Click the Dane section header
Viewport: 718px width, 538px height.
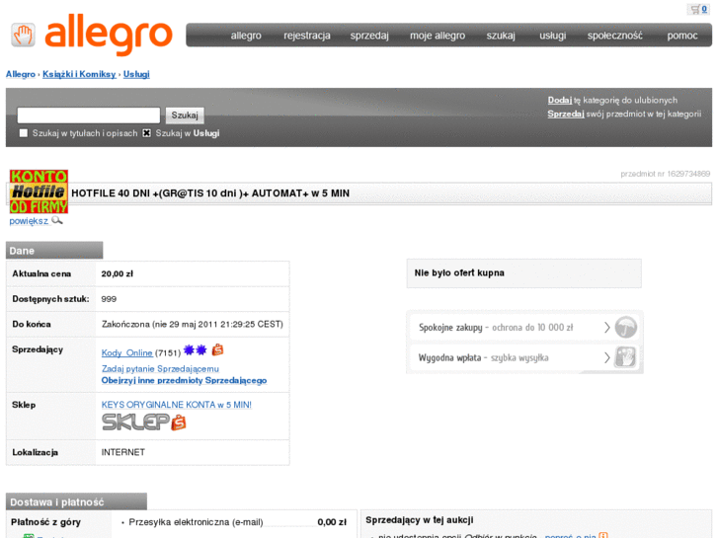[54, 251]
